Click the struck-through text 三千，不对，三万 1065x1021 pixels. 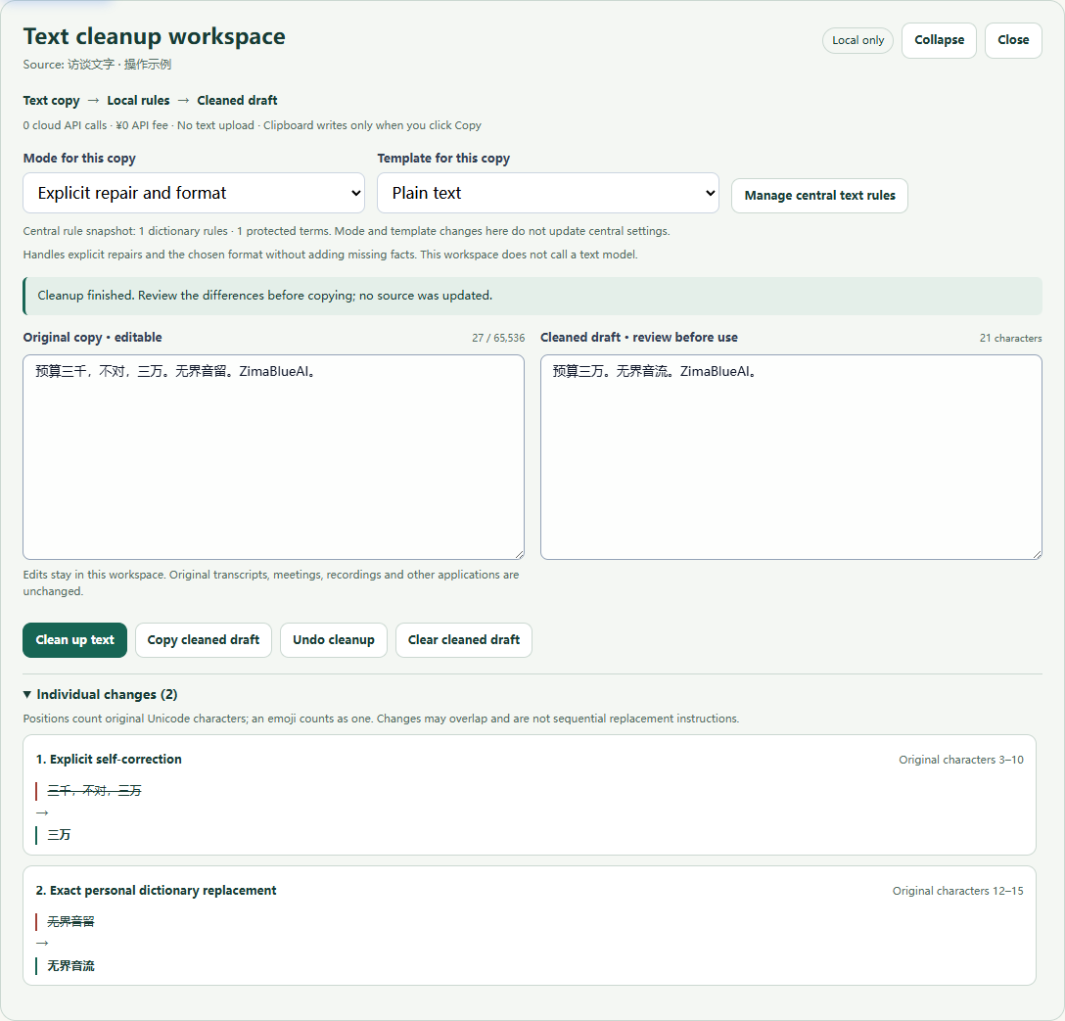point(94,791)
